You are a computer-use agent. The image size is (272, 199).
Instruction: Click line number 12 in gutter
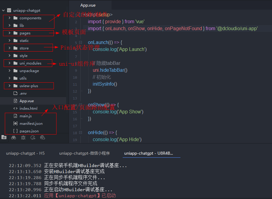coord(75,91)
